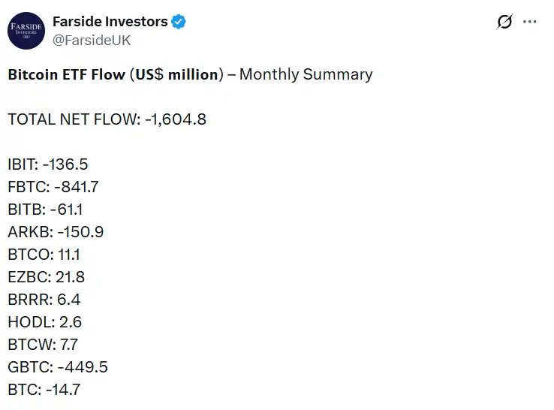
Task: Click the Grok slashed-circle icon
Action: click(504, 23)
